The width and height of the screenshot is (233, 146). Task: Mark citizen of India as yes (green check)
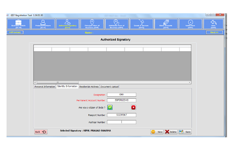[x=110, y=107]
